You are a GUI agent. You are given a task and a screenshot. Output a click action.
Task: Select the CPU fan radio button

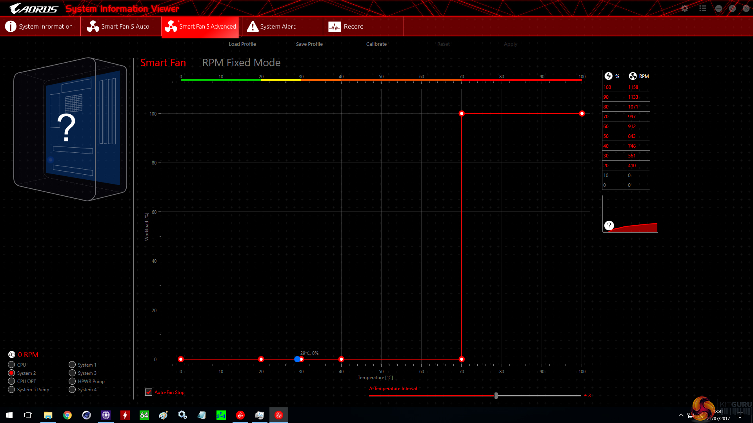point(11,365)
